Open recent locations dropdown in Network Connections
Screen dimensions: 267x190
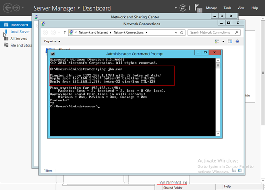coord(59,32)
